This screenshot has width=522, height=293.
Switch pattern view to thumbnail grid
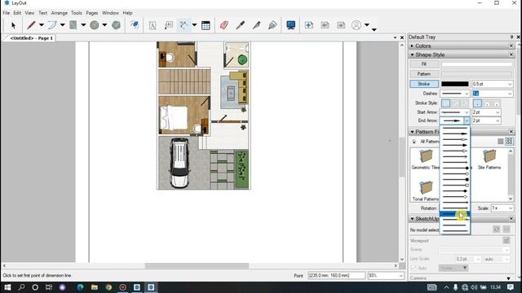point(509,142)
